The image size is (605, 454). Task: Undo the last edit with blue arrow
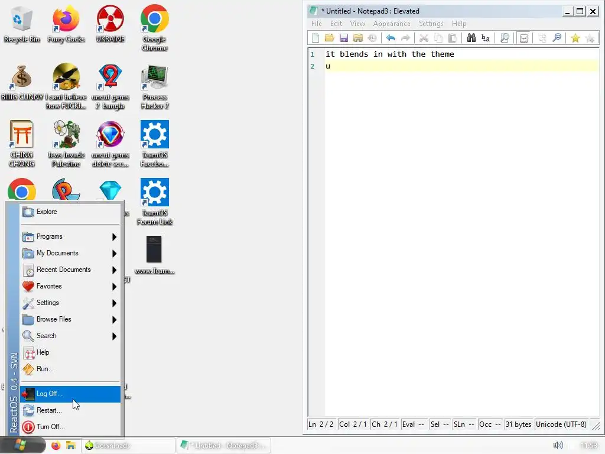(x=391, y=38)
